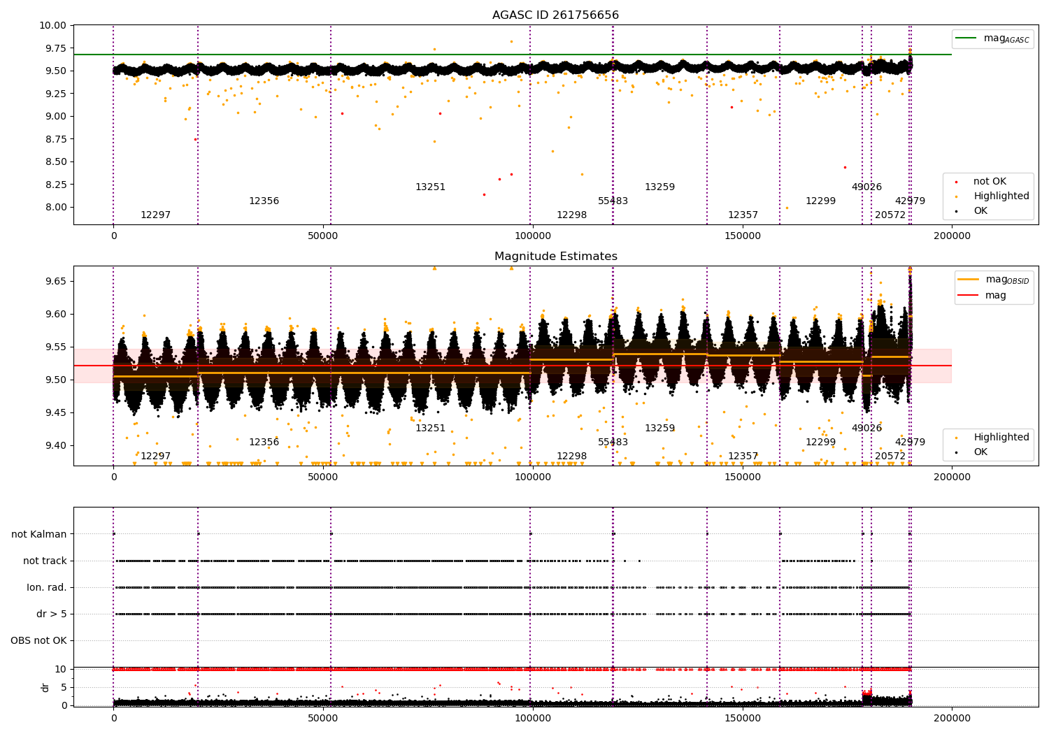Click obsid label 12356 in top plot
The width and height of the screenshot is (1049, 734).
pos(264,201)
